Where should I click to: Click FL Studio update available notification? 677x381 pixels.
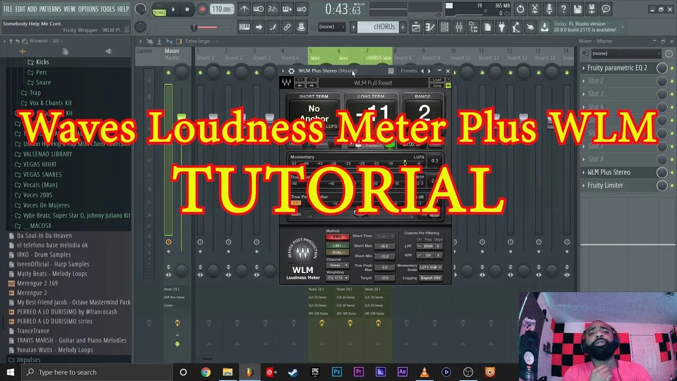click(x=588, y=27)
